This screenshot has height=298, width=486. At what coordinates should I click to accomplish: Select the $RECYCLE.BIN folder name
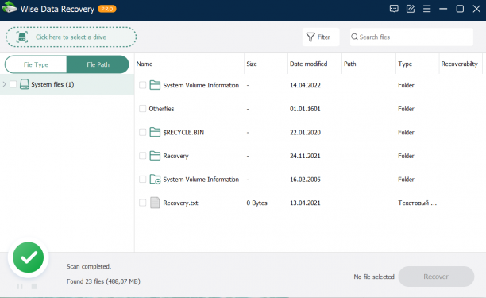(183, 133)
